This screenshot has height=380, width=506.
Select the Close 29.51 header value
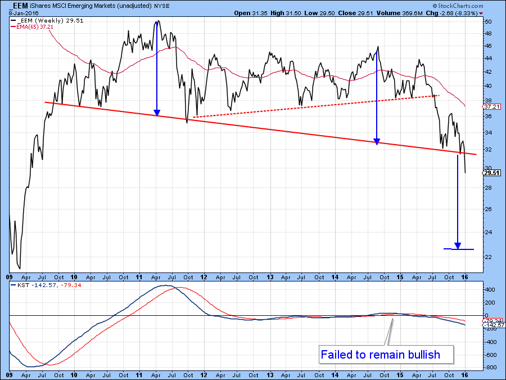click(356, 14)
